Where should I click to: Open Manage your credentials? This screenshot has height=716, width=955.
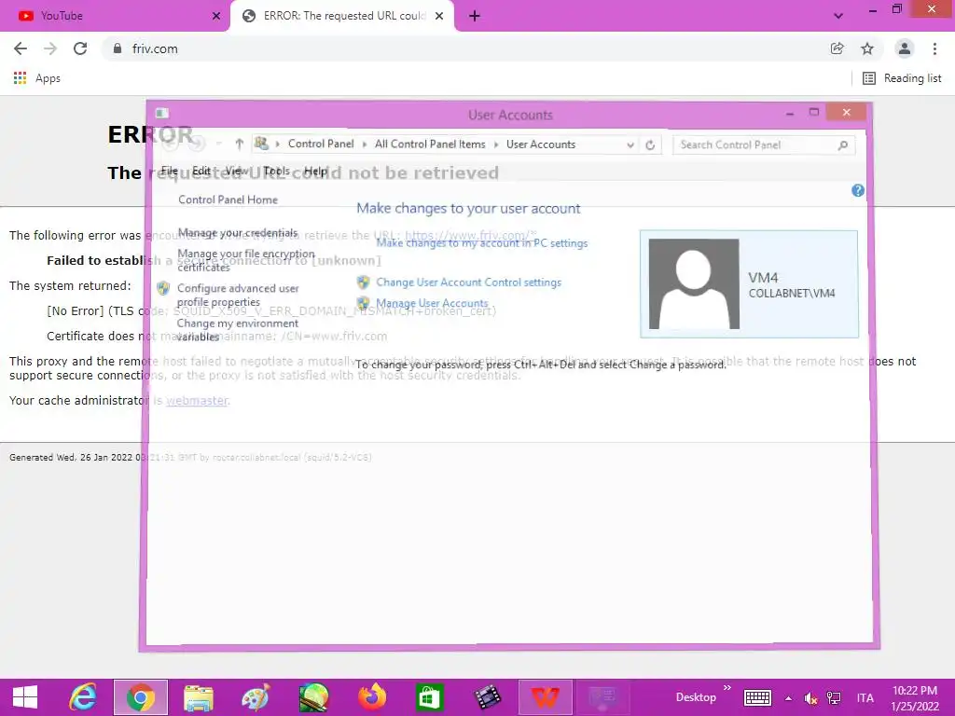(238, 232)
